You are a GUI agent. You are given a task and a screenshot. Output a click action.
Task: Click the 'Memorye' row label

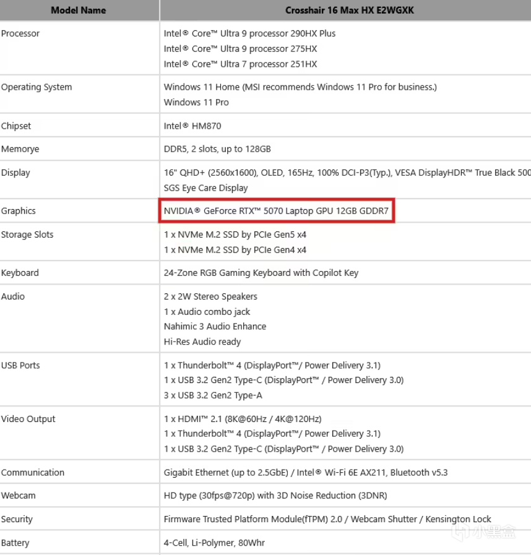click(x=20, y=149)
